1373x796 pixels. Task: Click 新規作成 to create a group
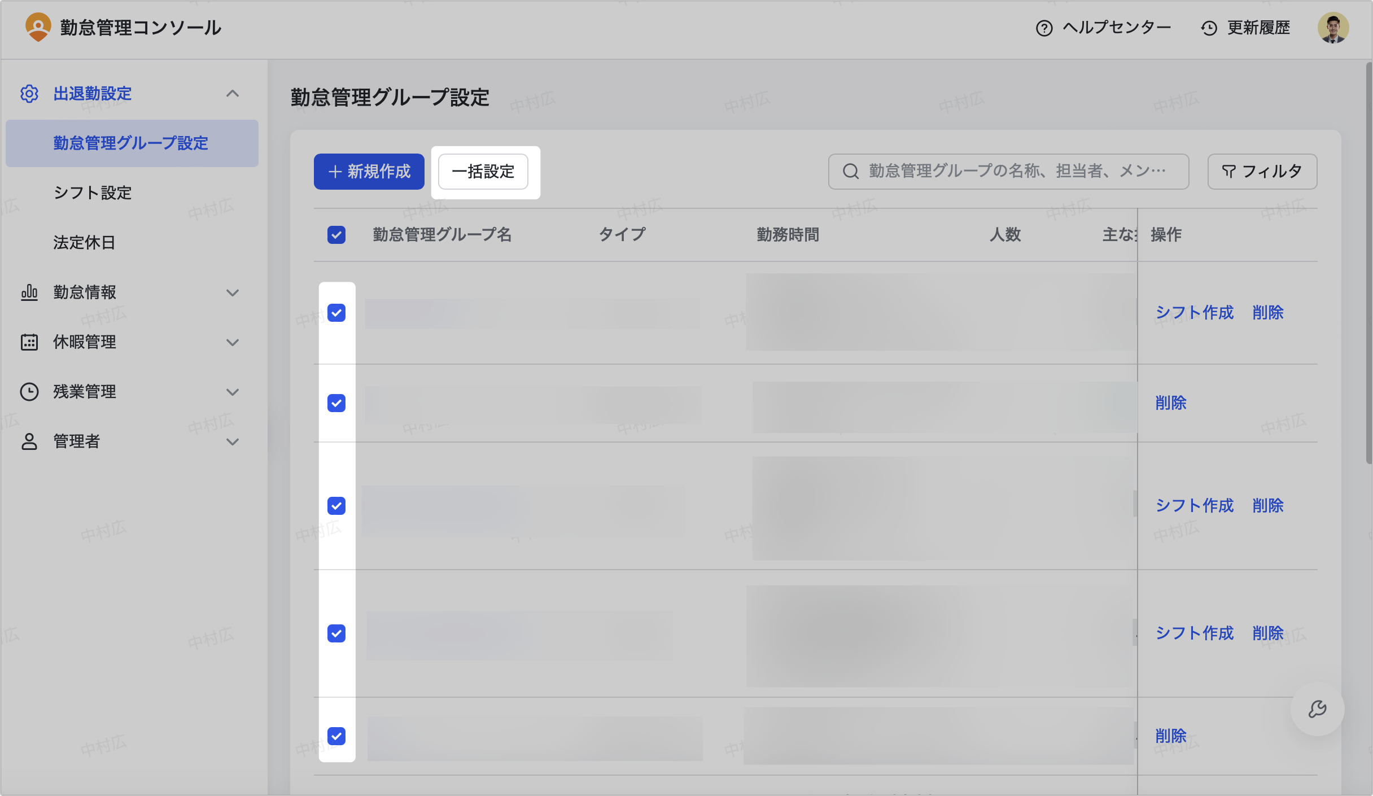coord(369,172)
